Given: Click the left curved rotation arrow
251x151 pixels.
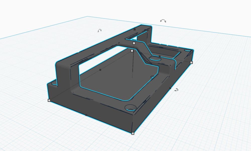Looking at the screenshot, I should [x=99, y=31].
